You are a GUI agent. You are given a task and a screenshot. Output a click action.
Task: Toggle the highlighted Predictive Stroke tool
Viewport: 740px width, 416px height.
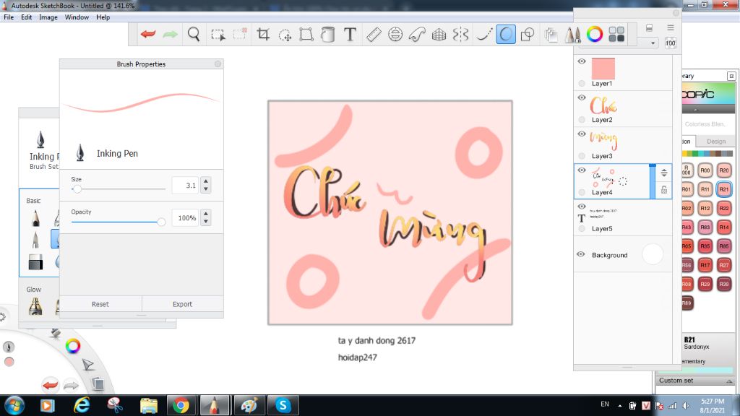pyautogui.click(x=505, y=34)
